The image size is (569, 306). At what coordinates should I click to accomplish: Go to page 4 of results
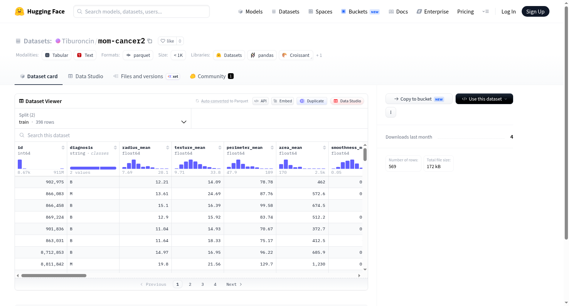tap(215, 284)
